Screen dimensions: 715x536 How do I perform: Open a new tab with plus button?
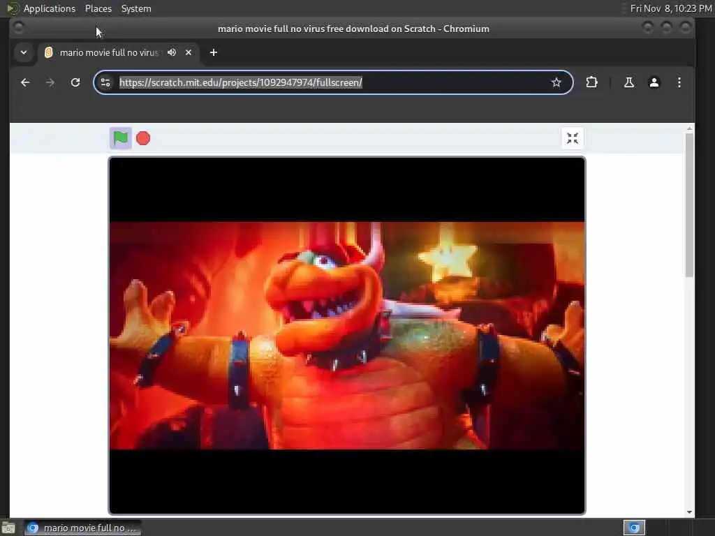[214, 52]
